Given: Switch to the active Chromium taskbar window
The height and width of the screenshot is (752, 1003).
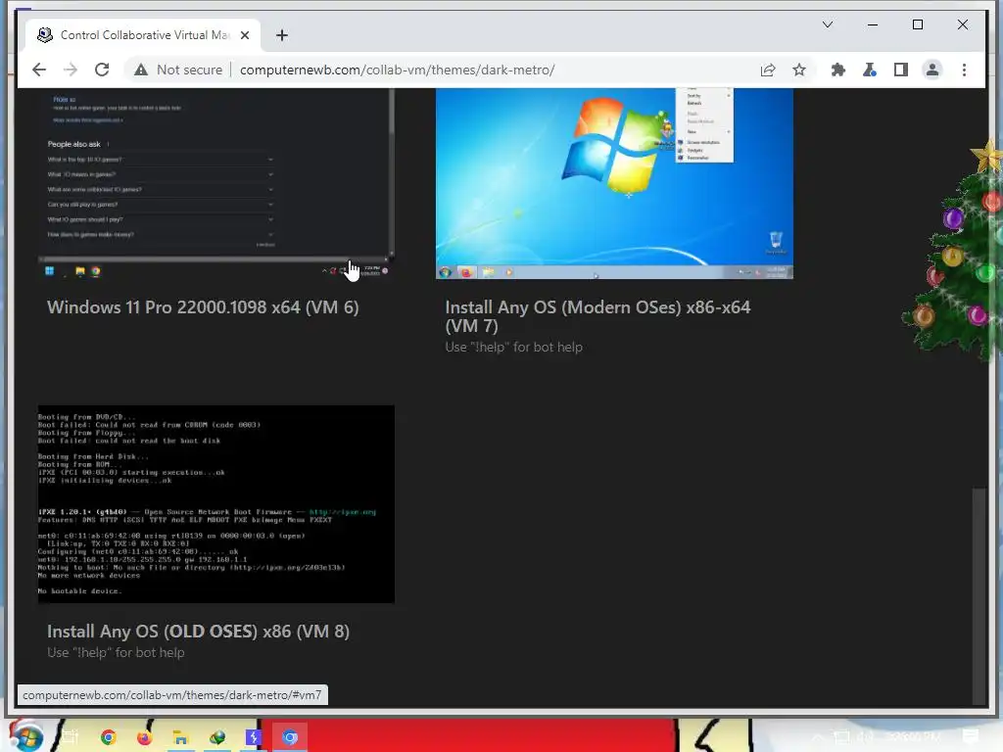Looking at the screenshot, I should 290,737.
